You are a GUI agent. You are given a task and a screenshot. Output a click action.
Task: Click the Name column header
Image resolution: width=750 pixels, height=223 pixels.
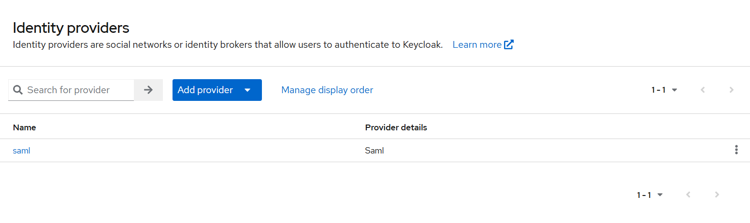tap(25, 127)
